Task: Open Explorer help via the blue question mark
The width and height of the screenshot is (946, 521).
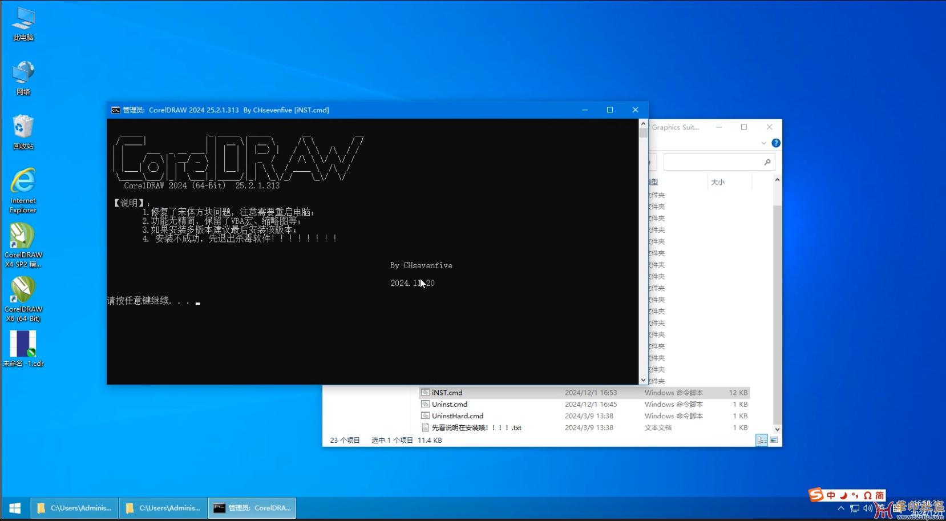Action: (x=776, y=143)
